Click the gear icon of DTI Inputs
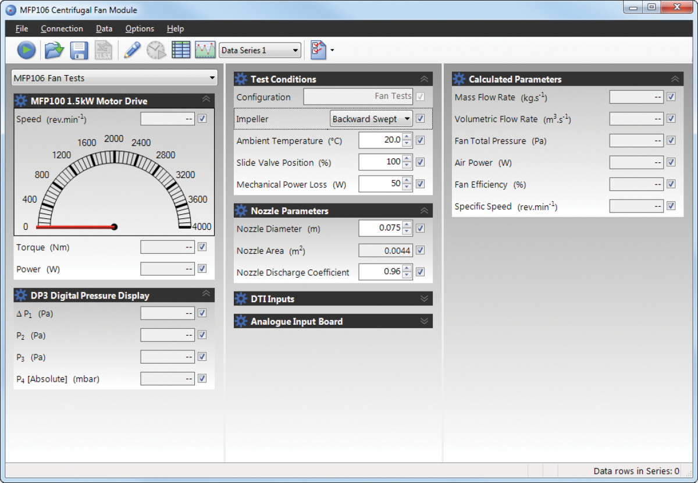The image size is (698, 483). [241, 299]
